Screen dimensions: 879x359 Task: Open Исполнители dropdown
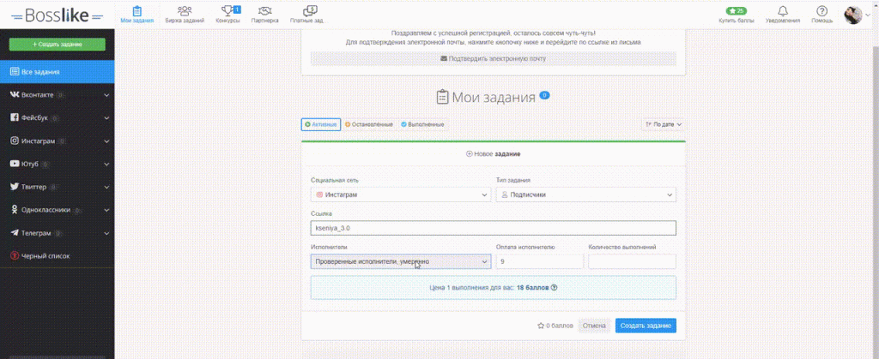click(401, 261)
